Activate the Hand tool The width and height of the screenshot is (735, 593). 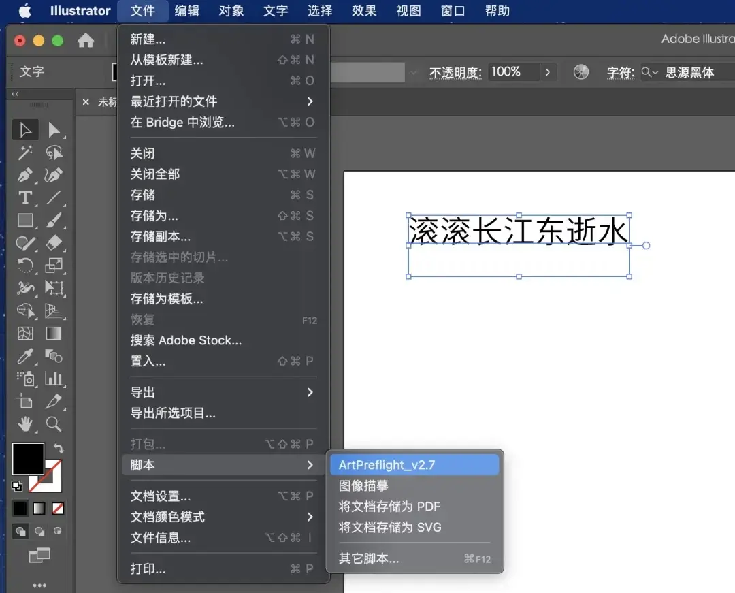(25, 424)
